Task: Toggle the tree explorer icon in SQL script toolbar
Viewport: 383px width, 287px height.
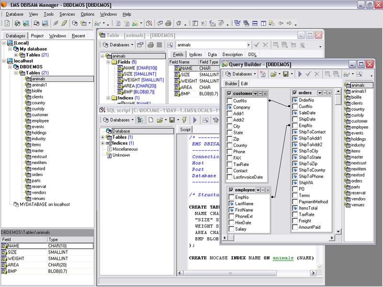Action: (x=140, y=120)
